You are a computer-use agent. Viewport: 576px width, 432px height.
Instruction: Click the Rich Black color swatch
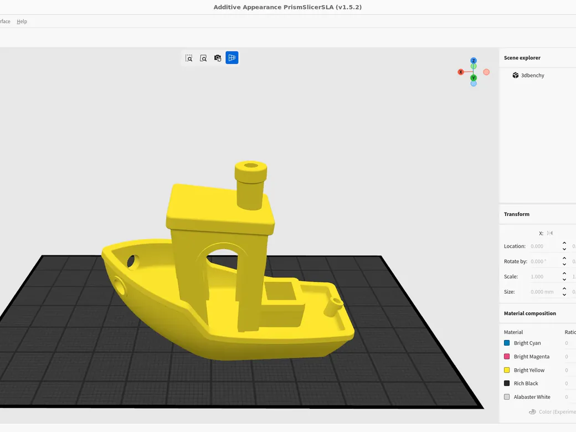click(507, 383)
